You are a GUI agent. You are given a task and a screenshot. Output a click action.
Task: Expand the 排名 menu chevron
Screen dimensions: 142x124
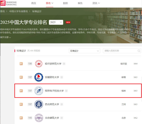(52, 3)
